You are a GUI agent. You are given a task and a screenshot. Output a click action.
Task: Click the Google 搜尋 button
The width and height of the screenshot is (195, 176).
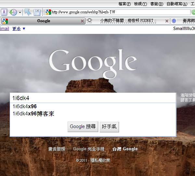(83, 127)
